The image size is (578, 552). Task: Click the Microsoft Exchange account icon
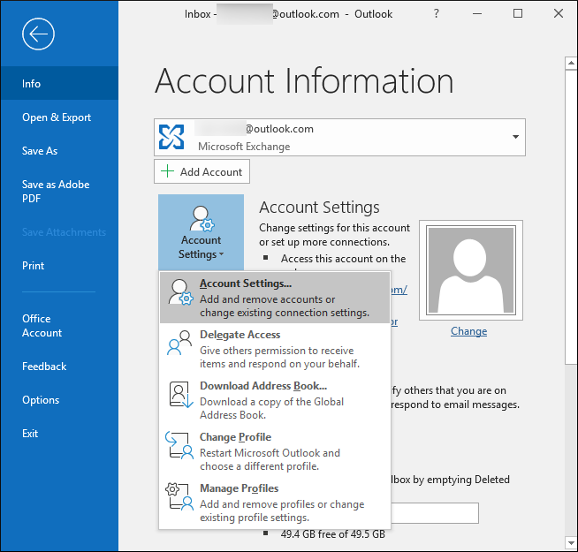[171, 137]
